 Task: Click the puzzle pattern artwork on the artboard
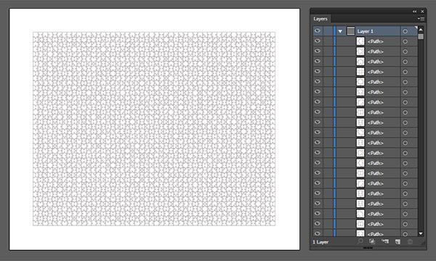pos(154,129)
